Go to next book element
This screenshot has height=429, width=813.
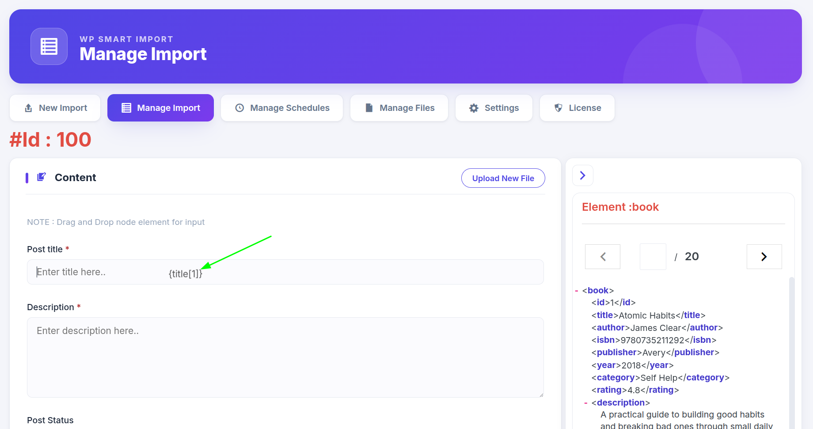click(x=764, y=257)
